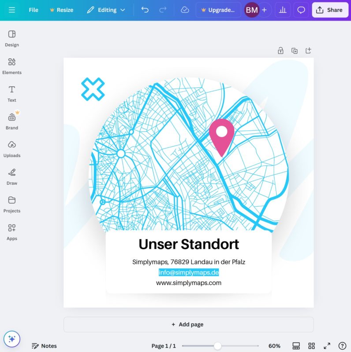Screen dimensions: 351x352
Task: Click the Share button
Action: coord(330,10)
